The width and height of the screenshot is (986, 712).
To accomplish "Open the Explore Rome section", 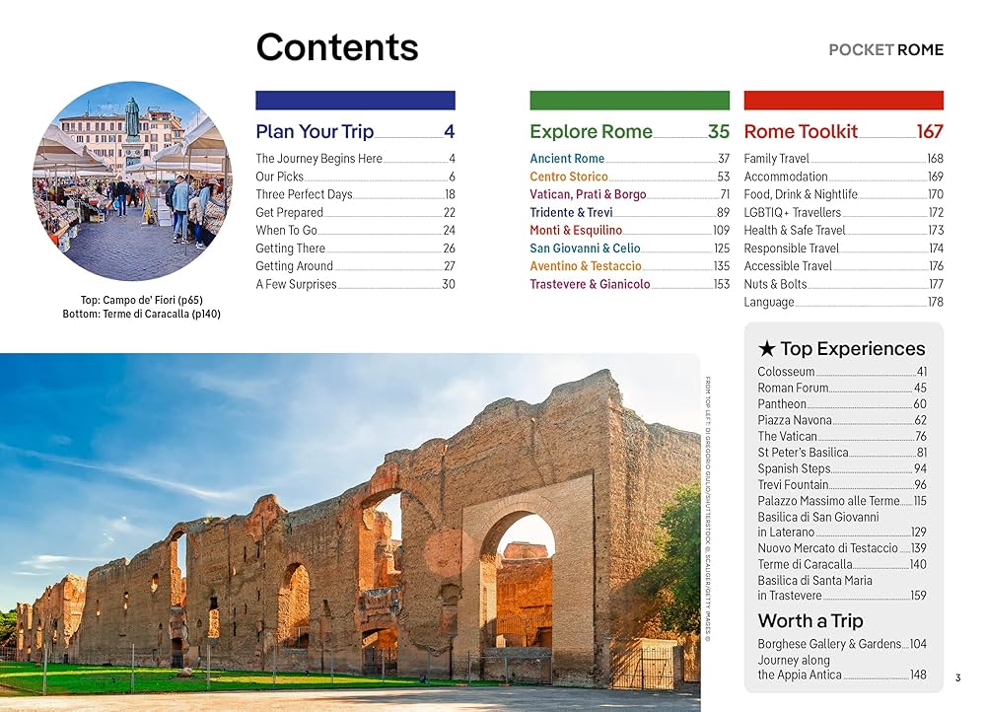I will (x=592, y=131).
